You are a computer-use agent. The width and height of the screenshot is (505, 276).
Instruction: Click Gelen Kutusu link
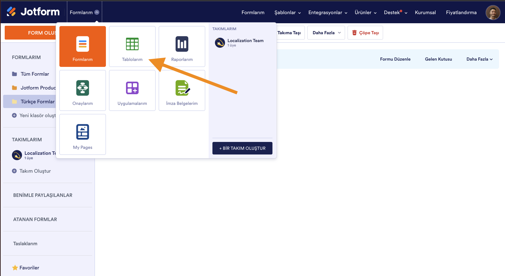pyautogui.click(x=438, y=59)
